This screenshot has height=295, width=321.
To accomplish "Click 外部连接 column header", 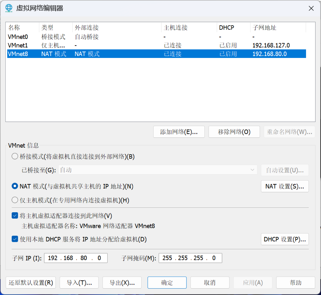I will pyautogui.click(x=117, y=27).
